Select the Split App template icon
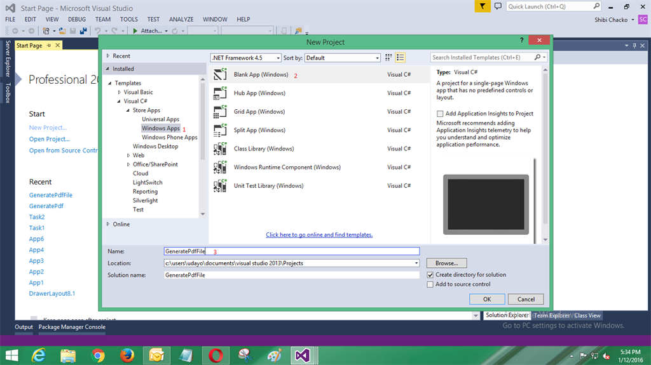 click(x=221, y=130)
